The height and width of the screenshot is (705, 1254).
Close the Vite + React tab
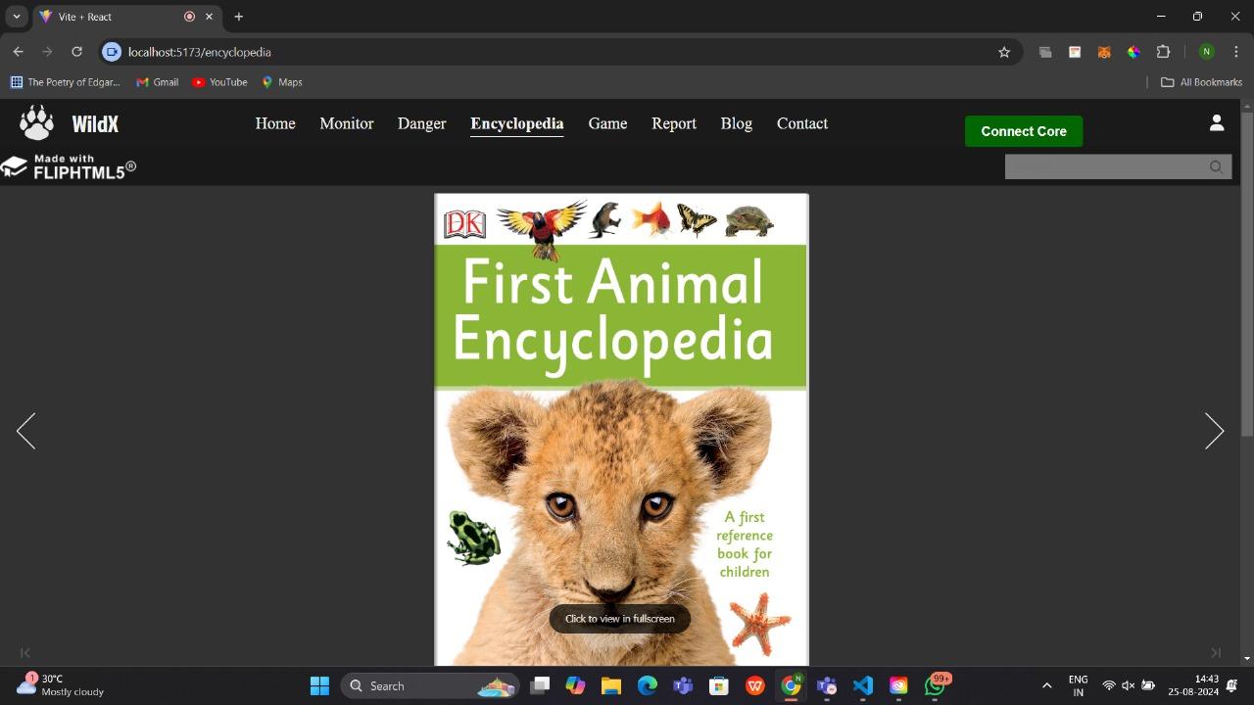click(209, 17)
